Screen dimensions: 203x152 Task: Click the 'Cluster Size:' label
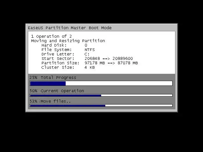click(58, 67)
